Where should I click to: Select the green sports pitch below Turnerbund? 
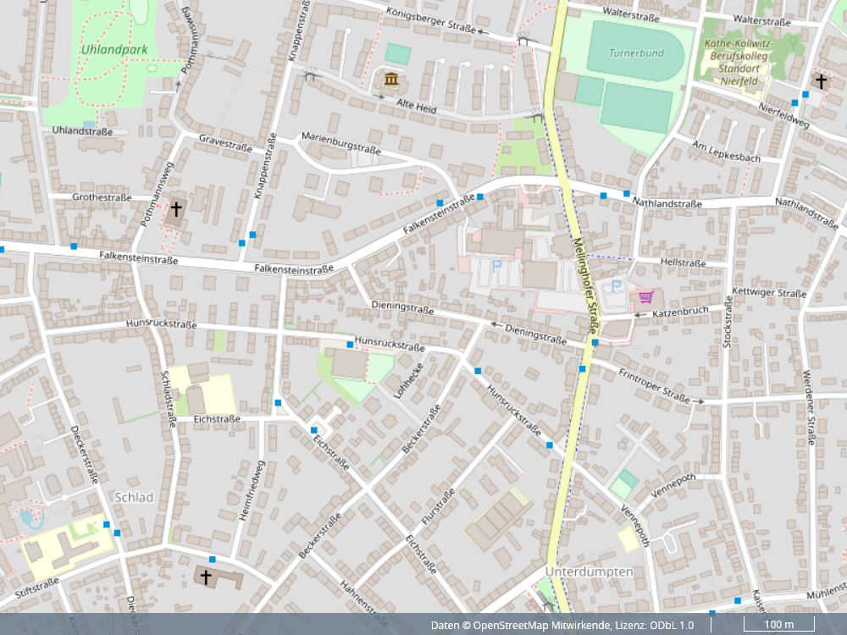(x=636, y=108)
